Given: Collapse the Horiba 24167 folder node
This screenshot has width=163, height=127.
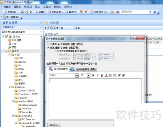Looking at the screenshot, I should coord(13,101).
